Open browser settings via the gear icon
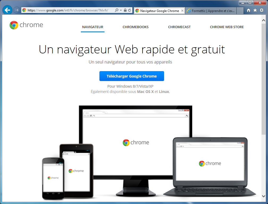Screen dimensions: 268x204 click(x=262, y=10)
